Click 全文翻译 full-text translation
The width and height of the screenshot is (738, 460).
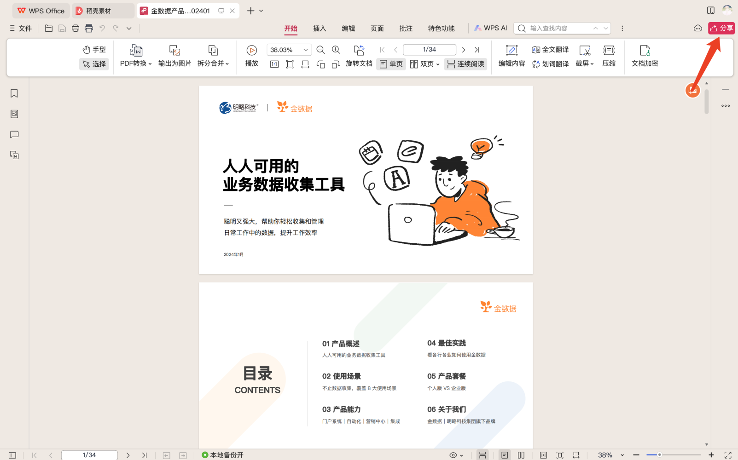tap(550, 50)
